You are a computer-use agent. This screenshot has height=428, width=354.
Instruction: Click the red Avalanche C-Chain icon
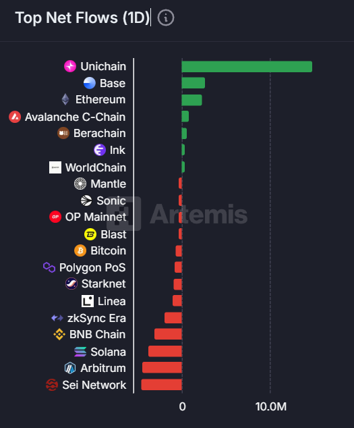pyautogui.click(x=15, y=117)
